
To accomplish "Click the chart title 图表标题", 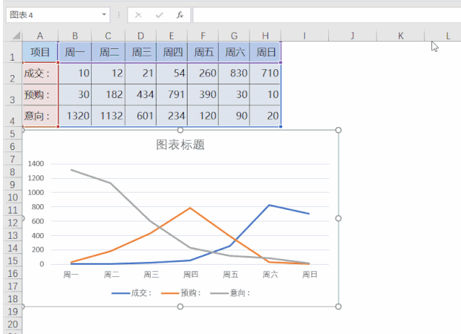I will coord(180,145).
